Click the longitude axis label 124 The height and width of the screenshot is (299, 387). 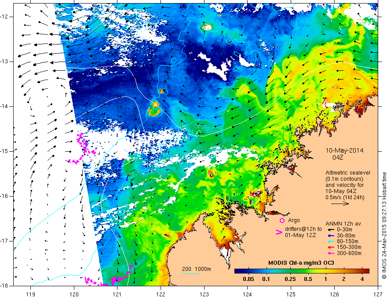(248, 294)
